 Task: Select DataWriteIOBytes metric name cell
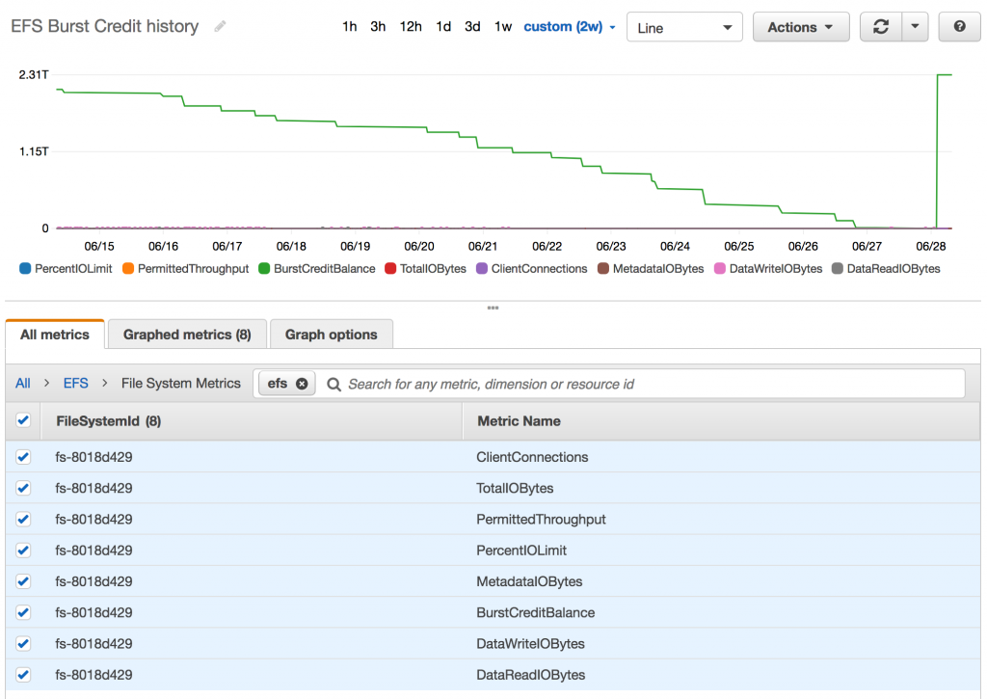[x=531, y=644]
